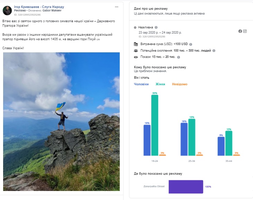Click info icon next to <100 USD
Viewport: 253px width, 200px height.
(x=191, y=44)
